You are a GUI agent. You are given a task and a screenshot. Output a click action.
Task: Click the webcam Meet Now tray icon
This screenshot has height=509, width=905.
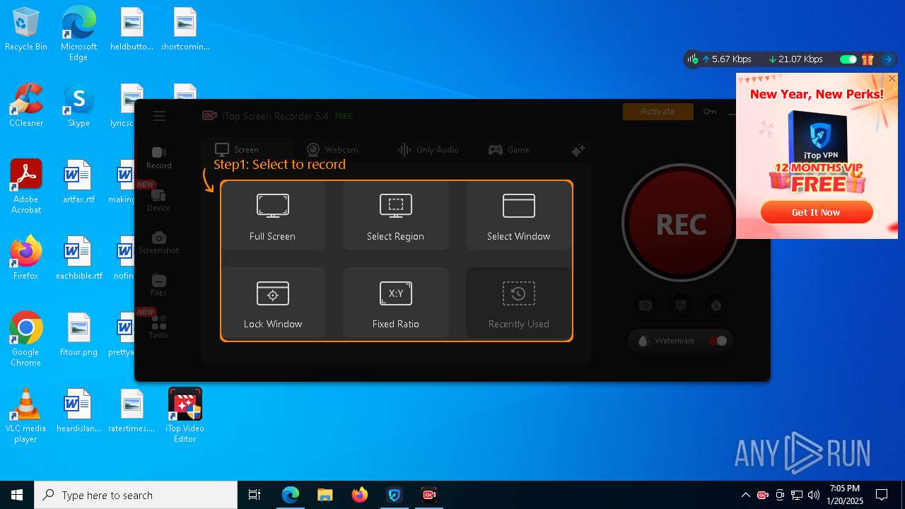tap(780, 495)
